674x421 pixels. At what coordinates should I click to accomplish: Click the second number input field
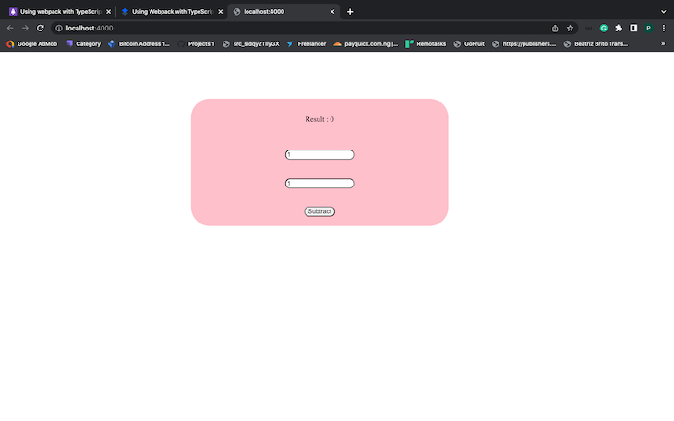tap(319, 183)
